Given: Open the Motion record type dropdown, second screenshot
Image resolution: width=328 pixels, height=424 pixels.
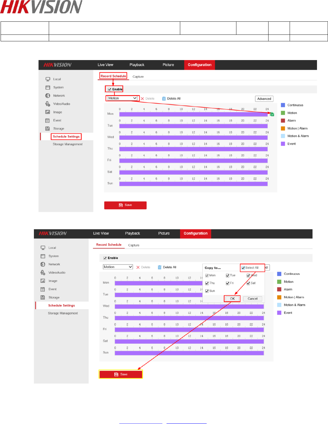Looking at the screenshot, I should click(x=118, y=267).
